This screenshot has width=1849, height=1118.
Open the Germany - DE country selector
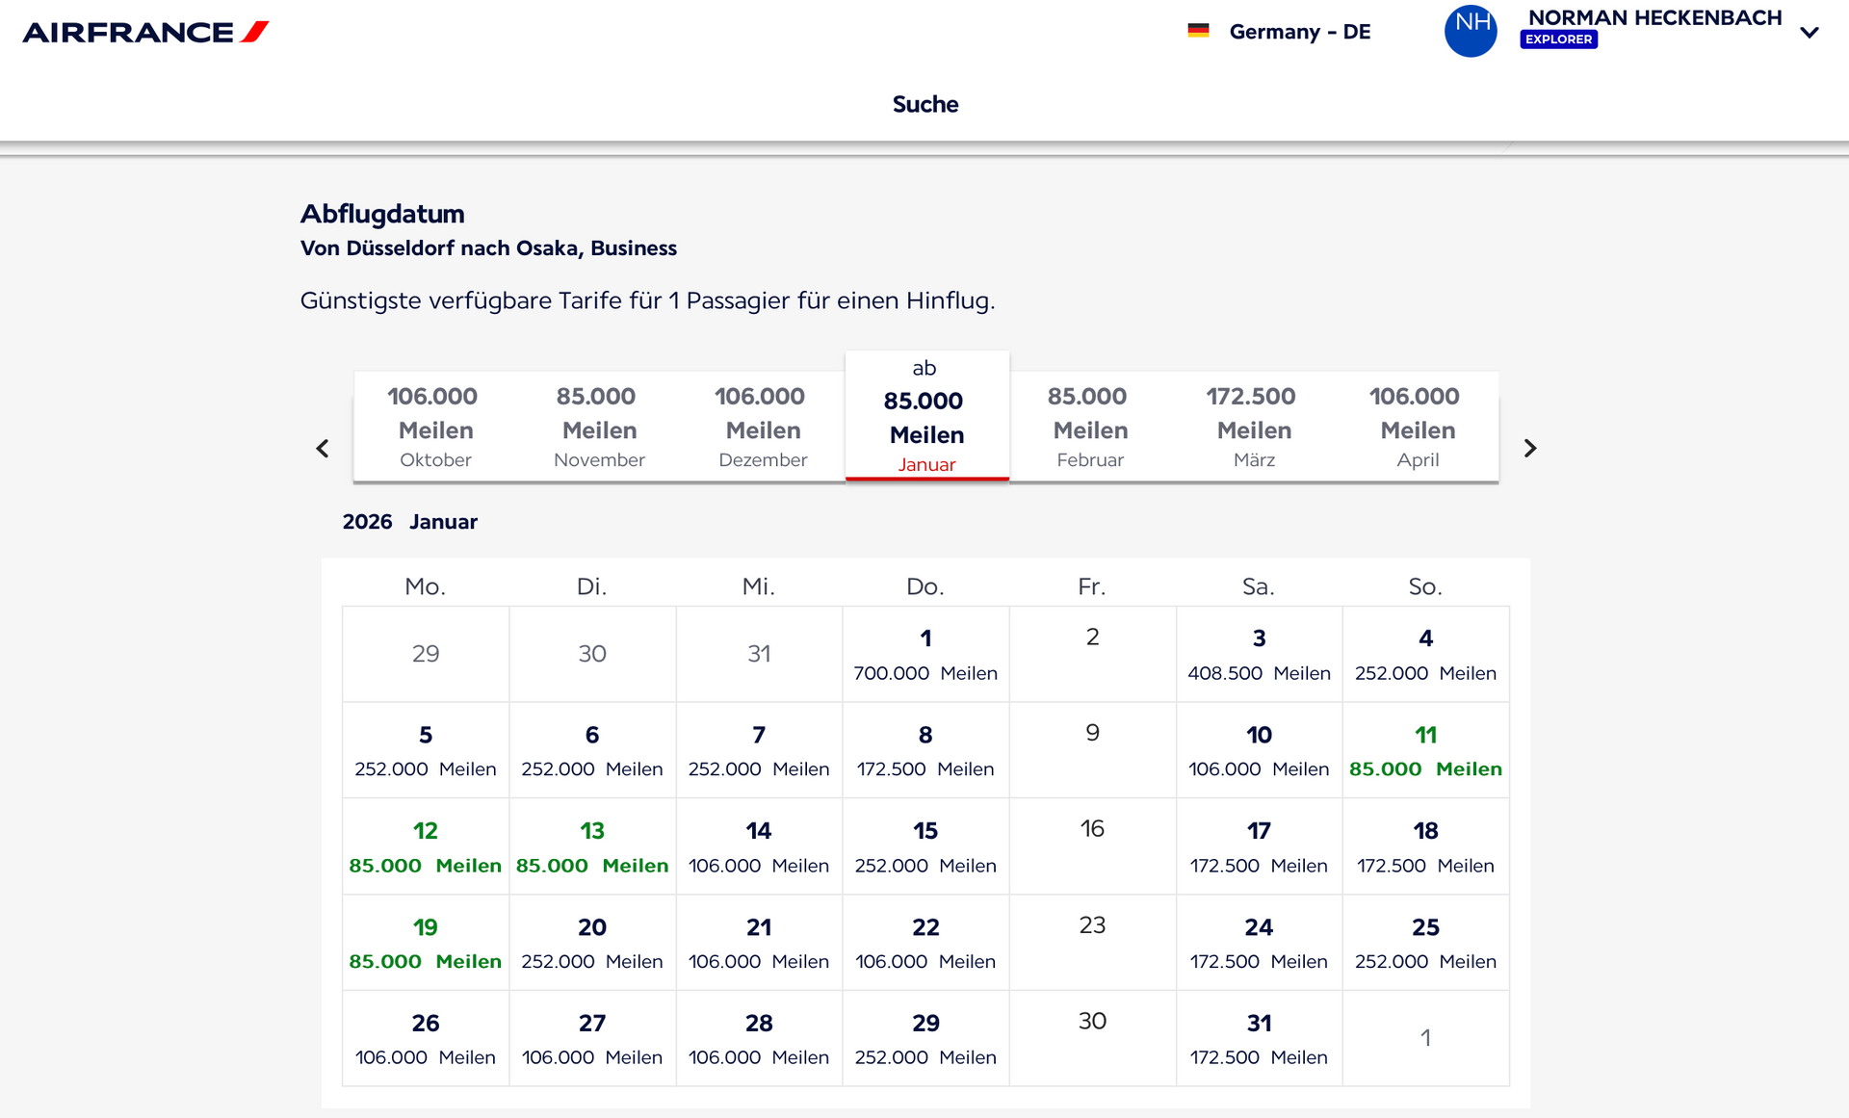1299,32
